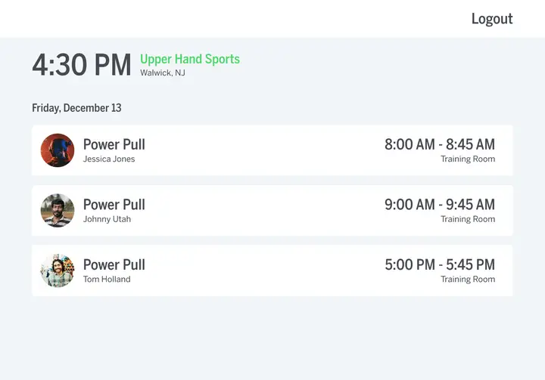Viewport: 545px width, 380px height.
Task: Click the Jessica Jones instructor name
Action: tap(109, 159)
